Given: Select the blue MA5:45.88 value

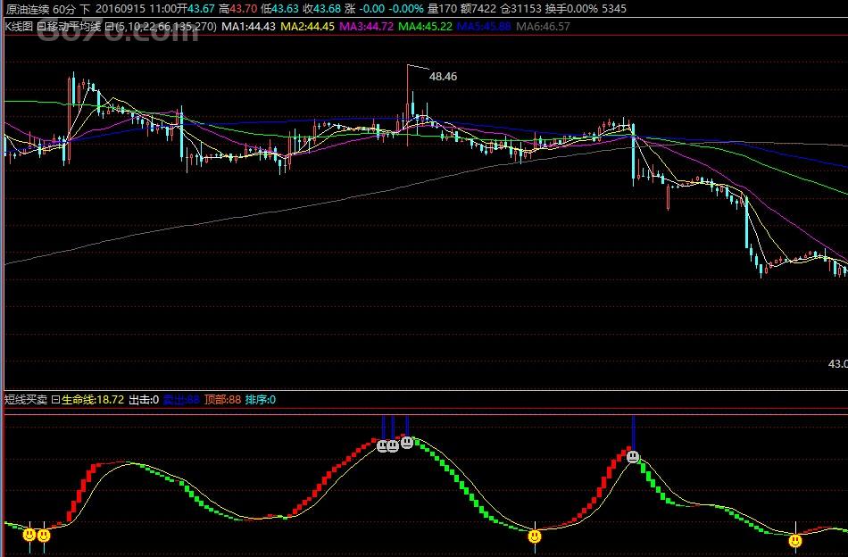Looking at the screenshot, I should point(484,26).
